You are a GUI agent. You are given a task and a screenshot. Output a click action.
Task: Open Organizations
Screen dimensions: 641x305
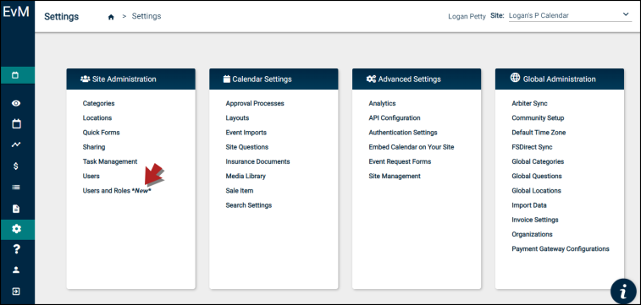pos(533,235)
